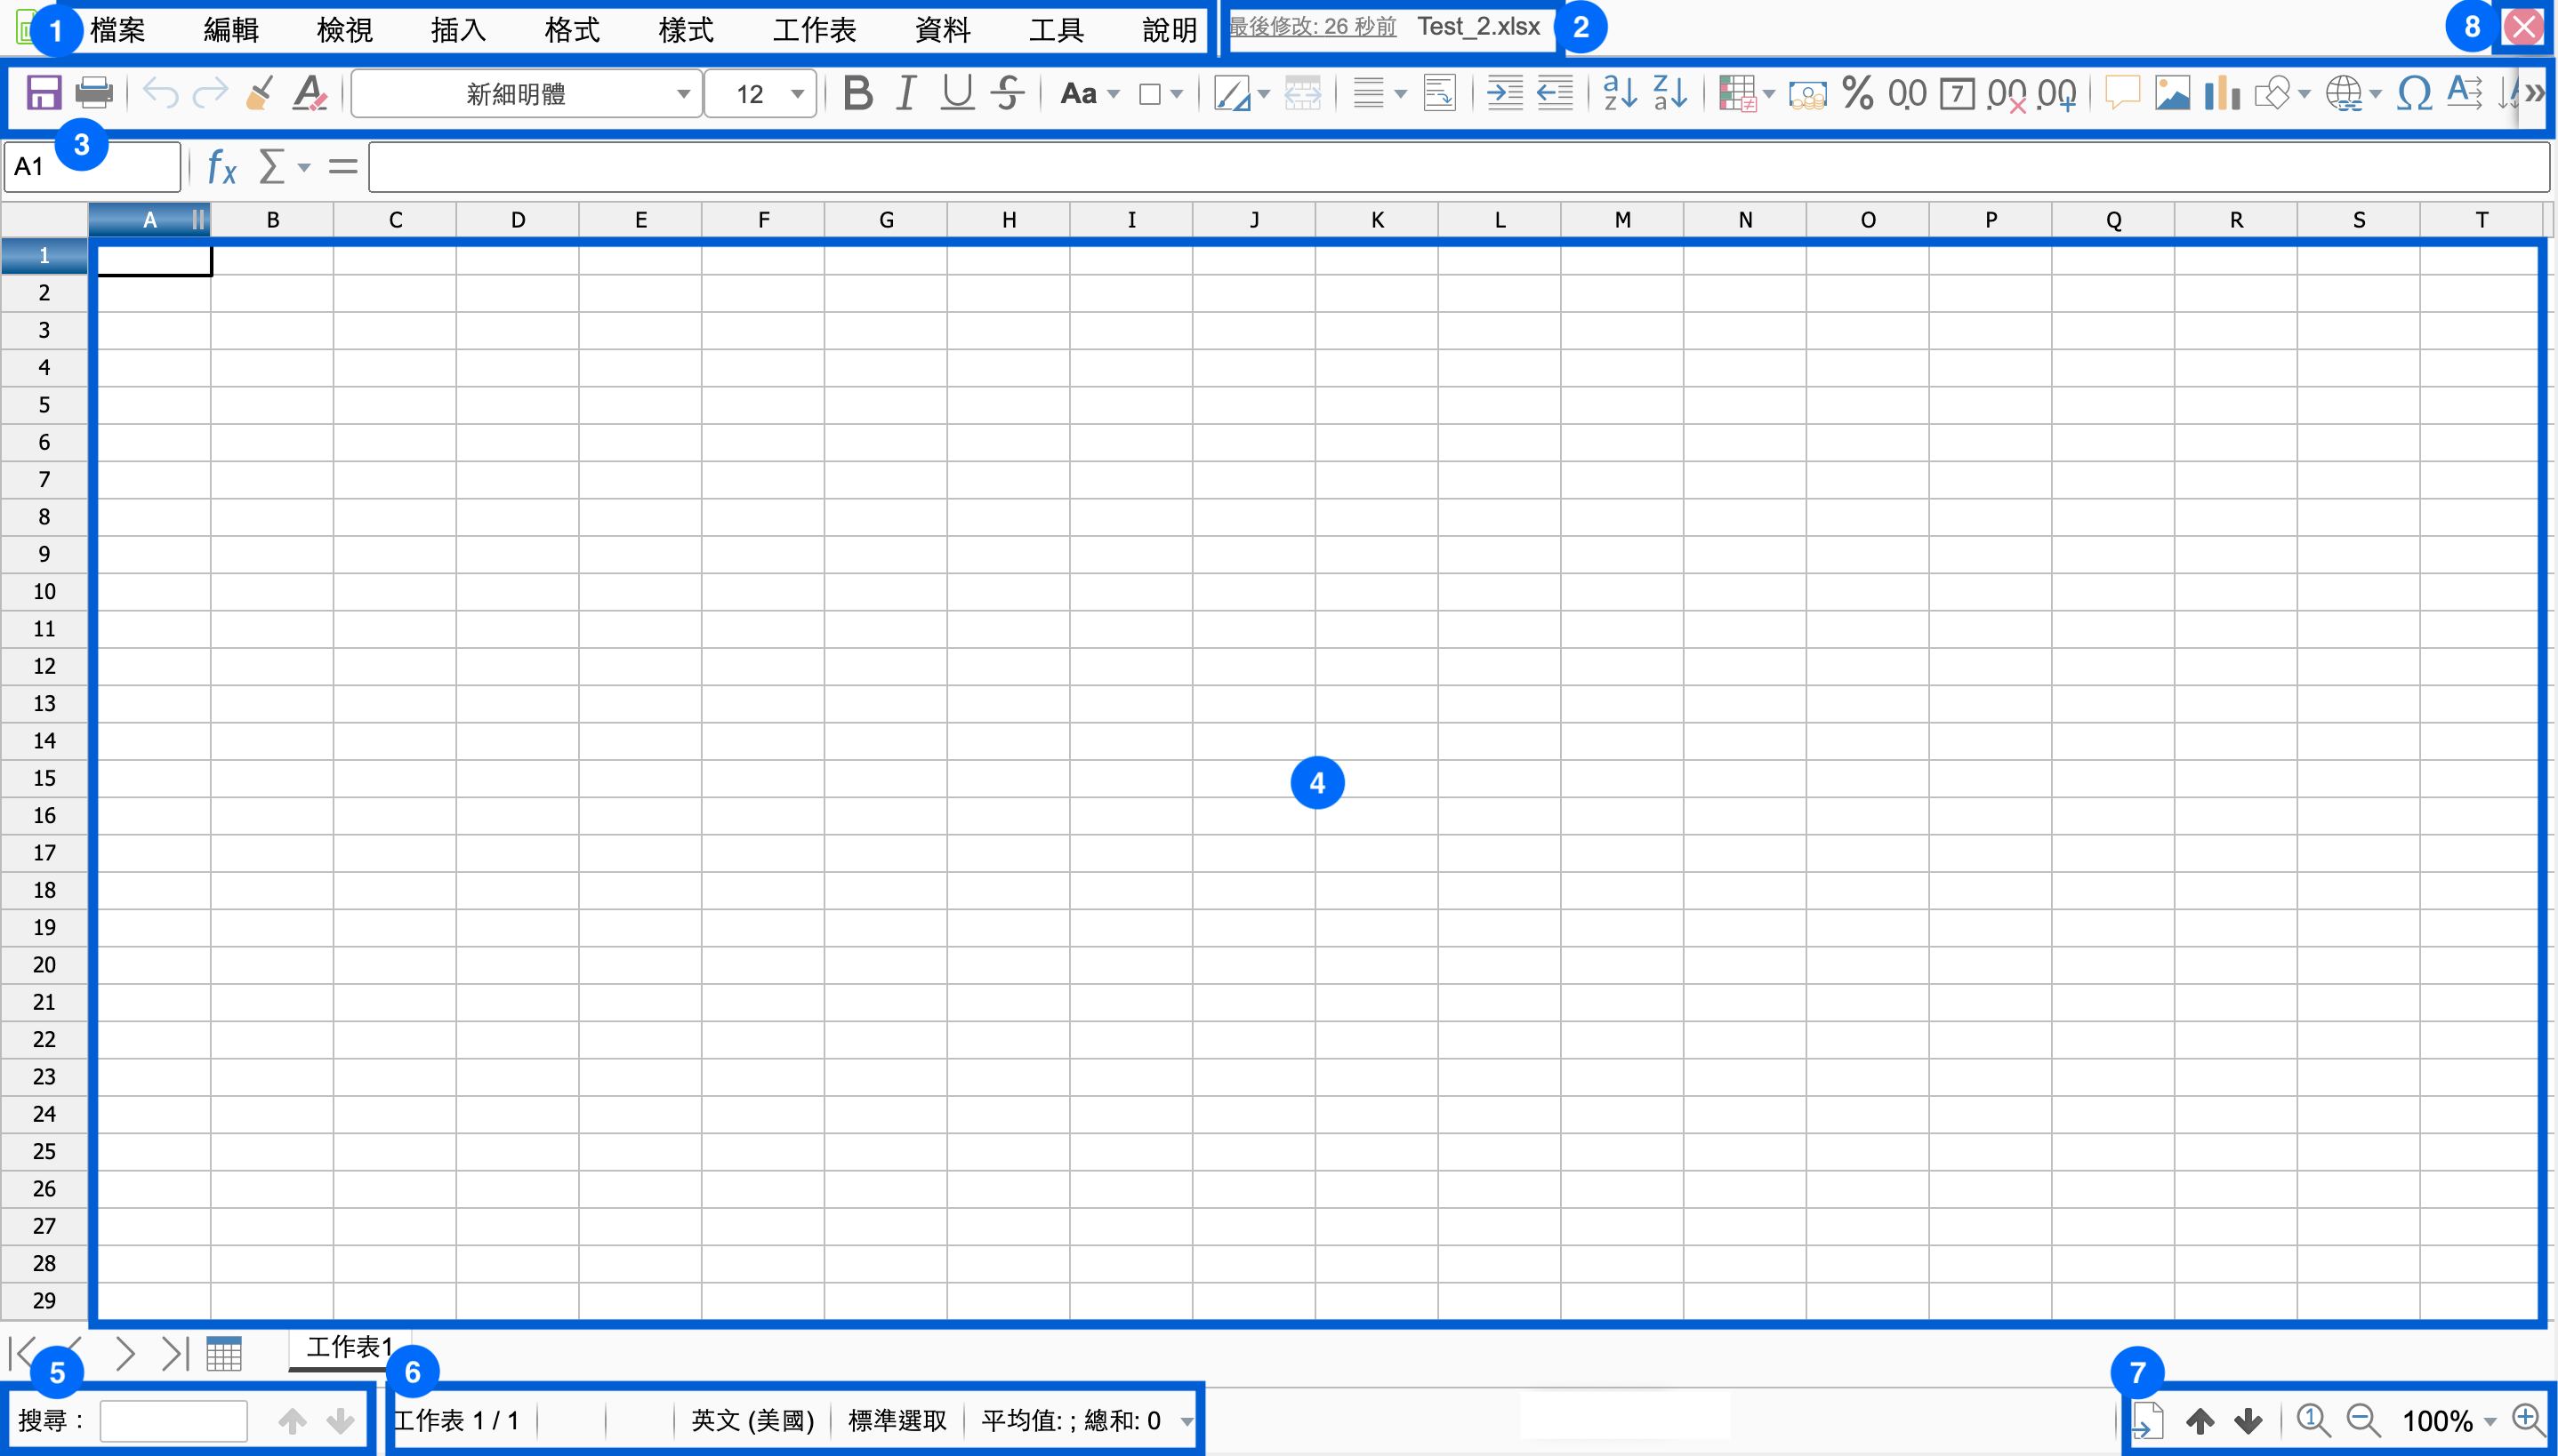Open the 100% zoom level dropdown
The image size is (2558, 1456).
[x=2490, y=1421]
